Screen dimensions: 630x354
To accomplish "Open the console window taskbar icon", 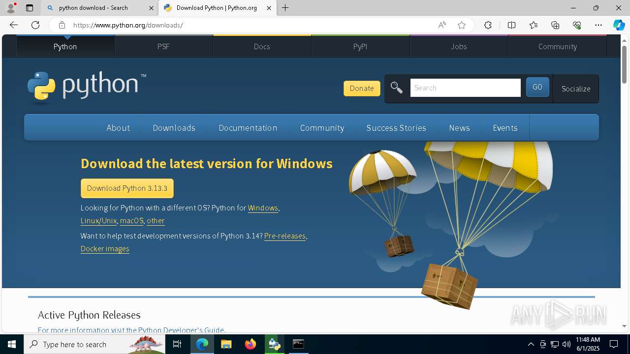I will pyautogui.click(x=298, y=344).
